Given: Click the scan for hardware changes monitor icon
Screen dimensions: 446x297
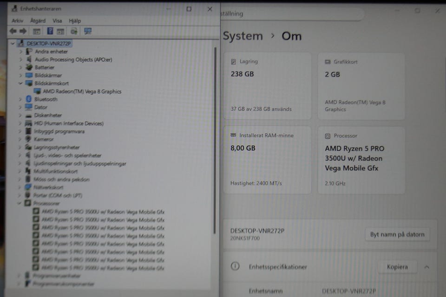Looking at the screenshot, I should [88, 31].
